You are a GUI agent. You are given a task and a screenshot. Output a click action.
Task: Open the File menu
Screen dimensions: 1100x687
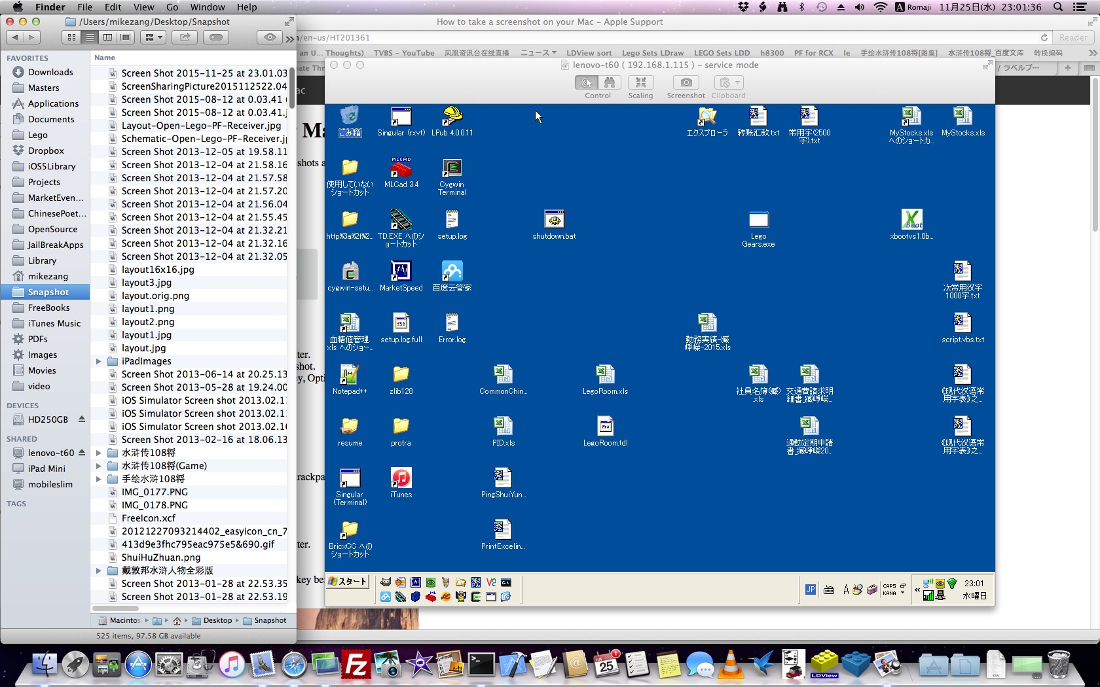84,7
